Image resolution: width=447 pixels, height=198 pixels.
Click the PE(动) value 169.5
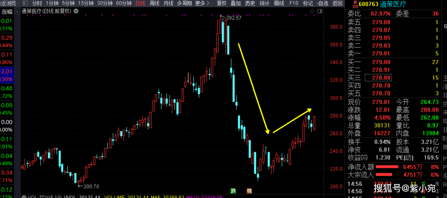click(431, 158)
